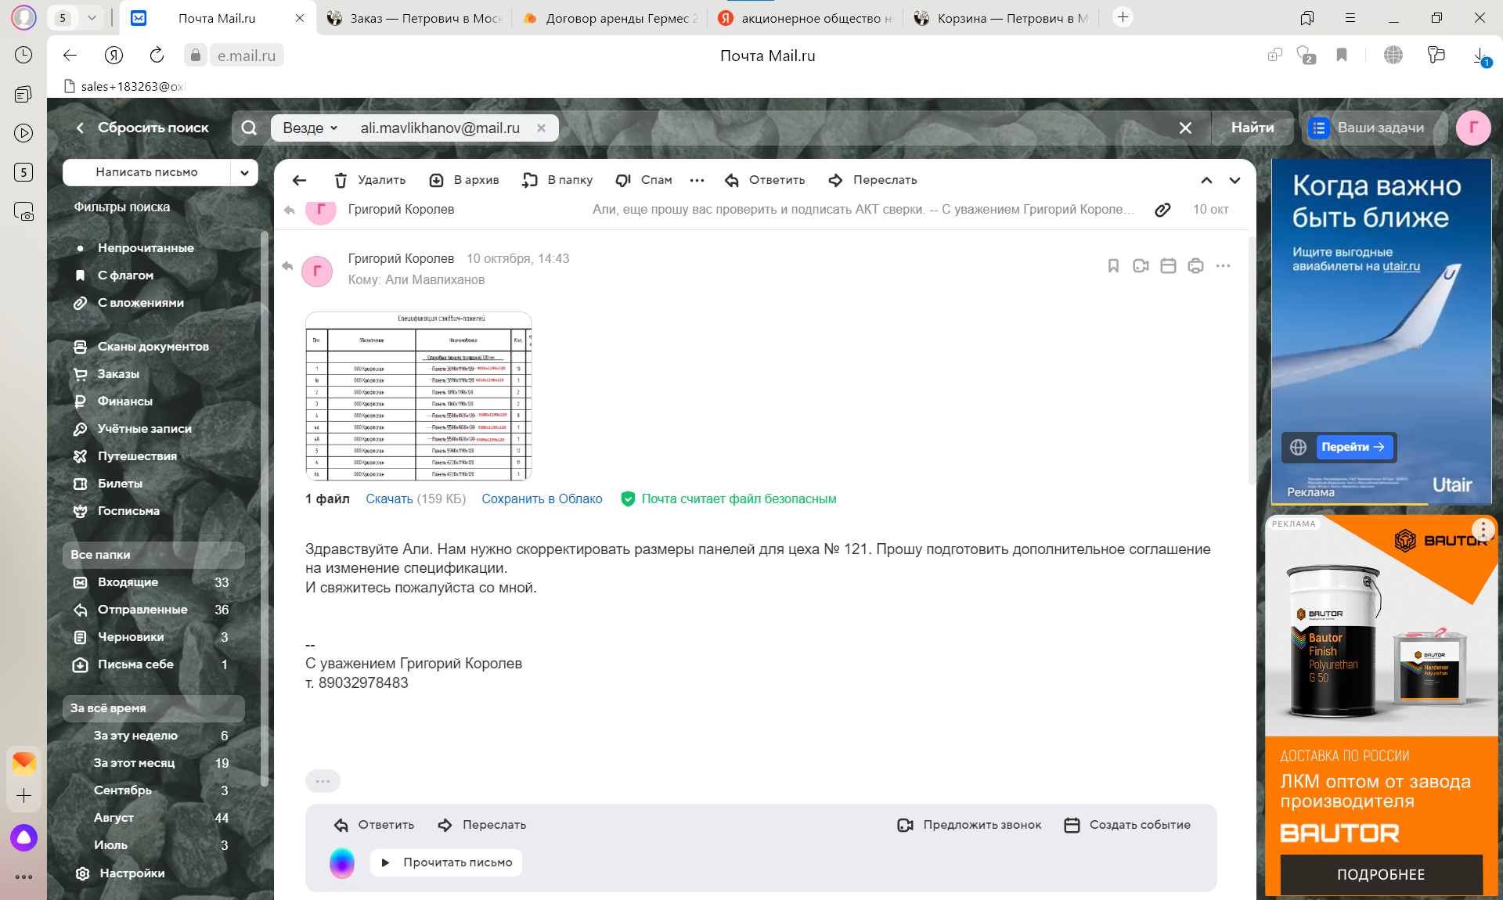Delete the email with 'Удалить'
Viewport: 1503px width, 900px height.
point(370,180)
